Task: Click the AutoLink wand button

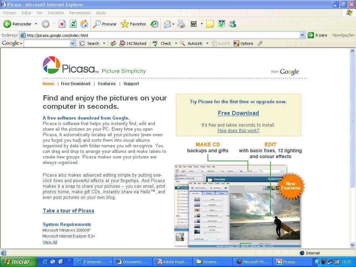Action: pos(191,43)
